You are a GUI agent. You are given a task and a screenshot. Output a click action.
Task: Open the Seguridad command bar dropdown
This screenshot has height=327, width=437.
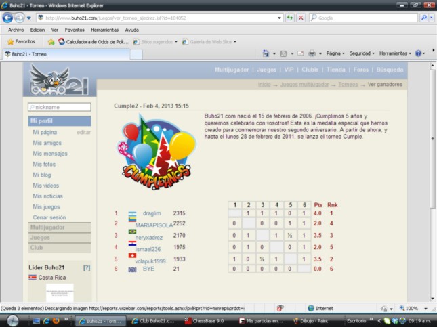coord(362,53)
